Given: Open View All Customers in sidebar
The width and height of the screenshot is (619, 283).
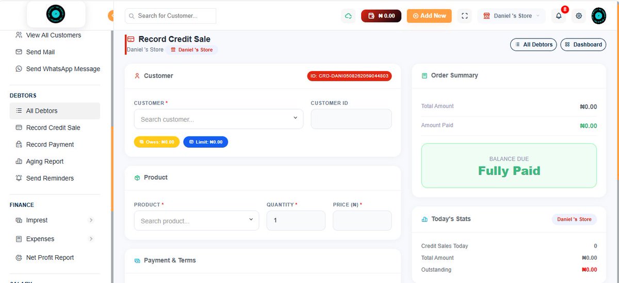Looking at the screenshot, I should click(x=55, y=35).
